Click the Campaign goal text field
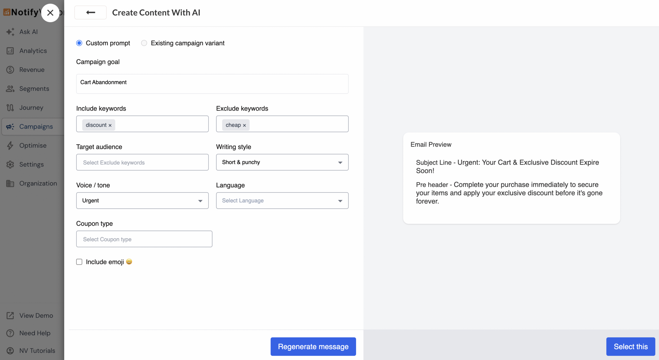Viewport: 659px width, 360px height. [x=212, y=84]
